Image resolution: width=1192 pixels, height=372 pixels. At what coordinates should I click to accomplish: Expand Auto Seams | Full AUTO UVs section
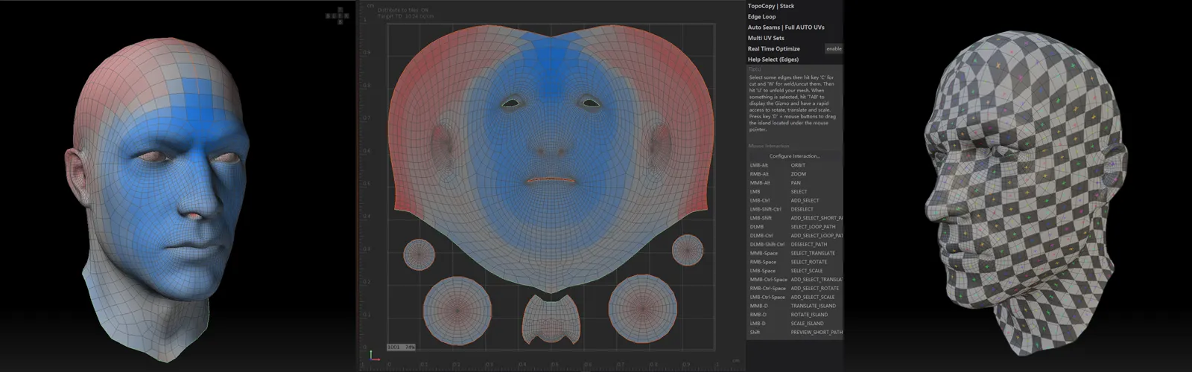pos(785,28)
